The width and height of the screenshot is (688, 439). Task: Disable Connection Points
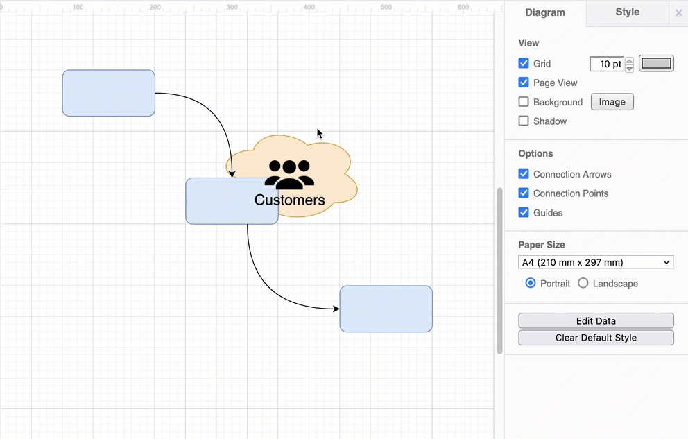(524, 193)
